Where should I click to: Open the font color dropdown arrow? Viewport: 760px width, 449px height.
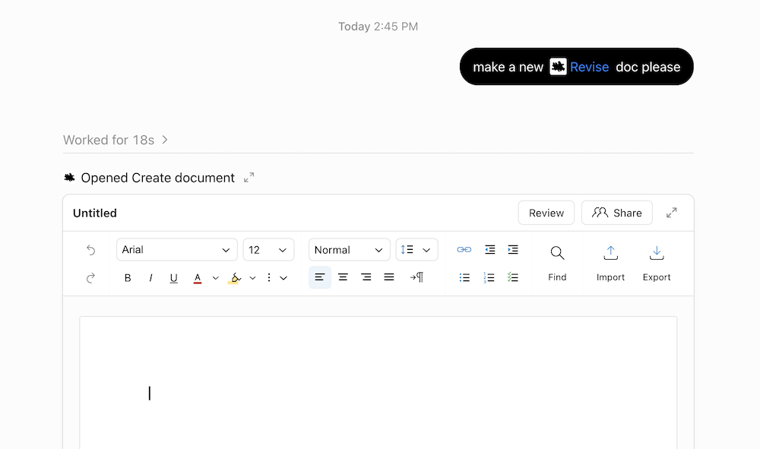click(216, 278)
